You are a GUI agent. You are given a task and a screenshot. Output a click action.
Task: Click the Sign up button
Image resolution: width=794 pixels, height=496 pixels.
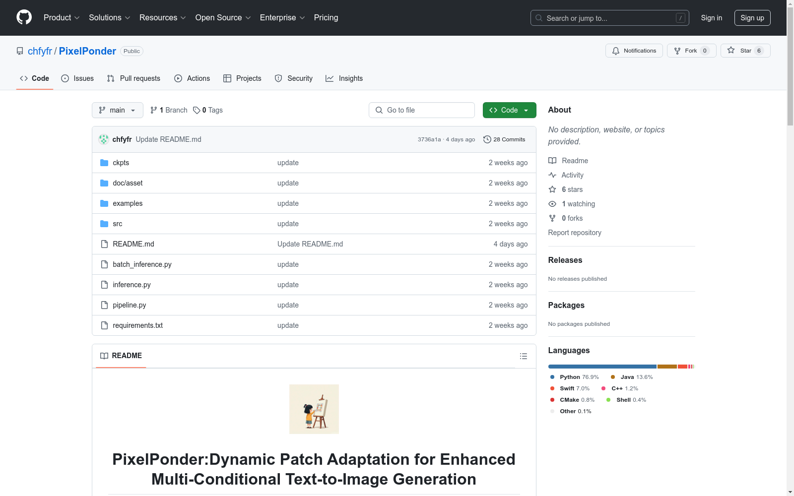752,18
